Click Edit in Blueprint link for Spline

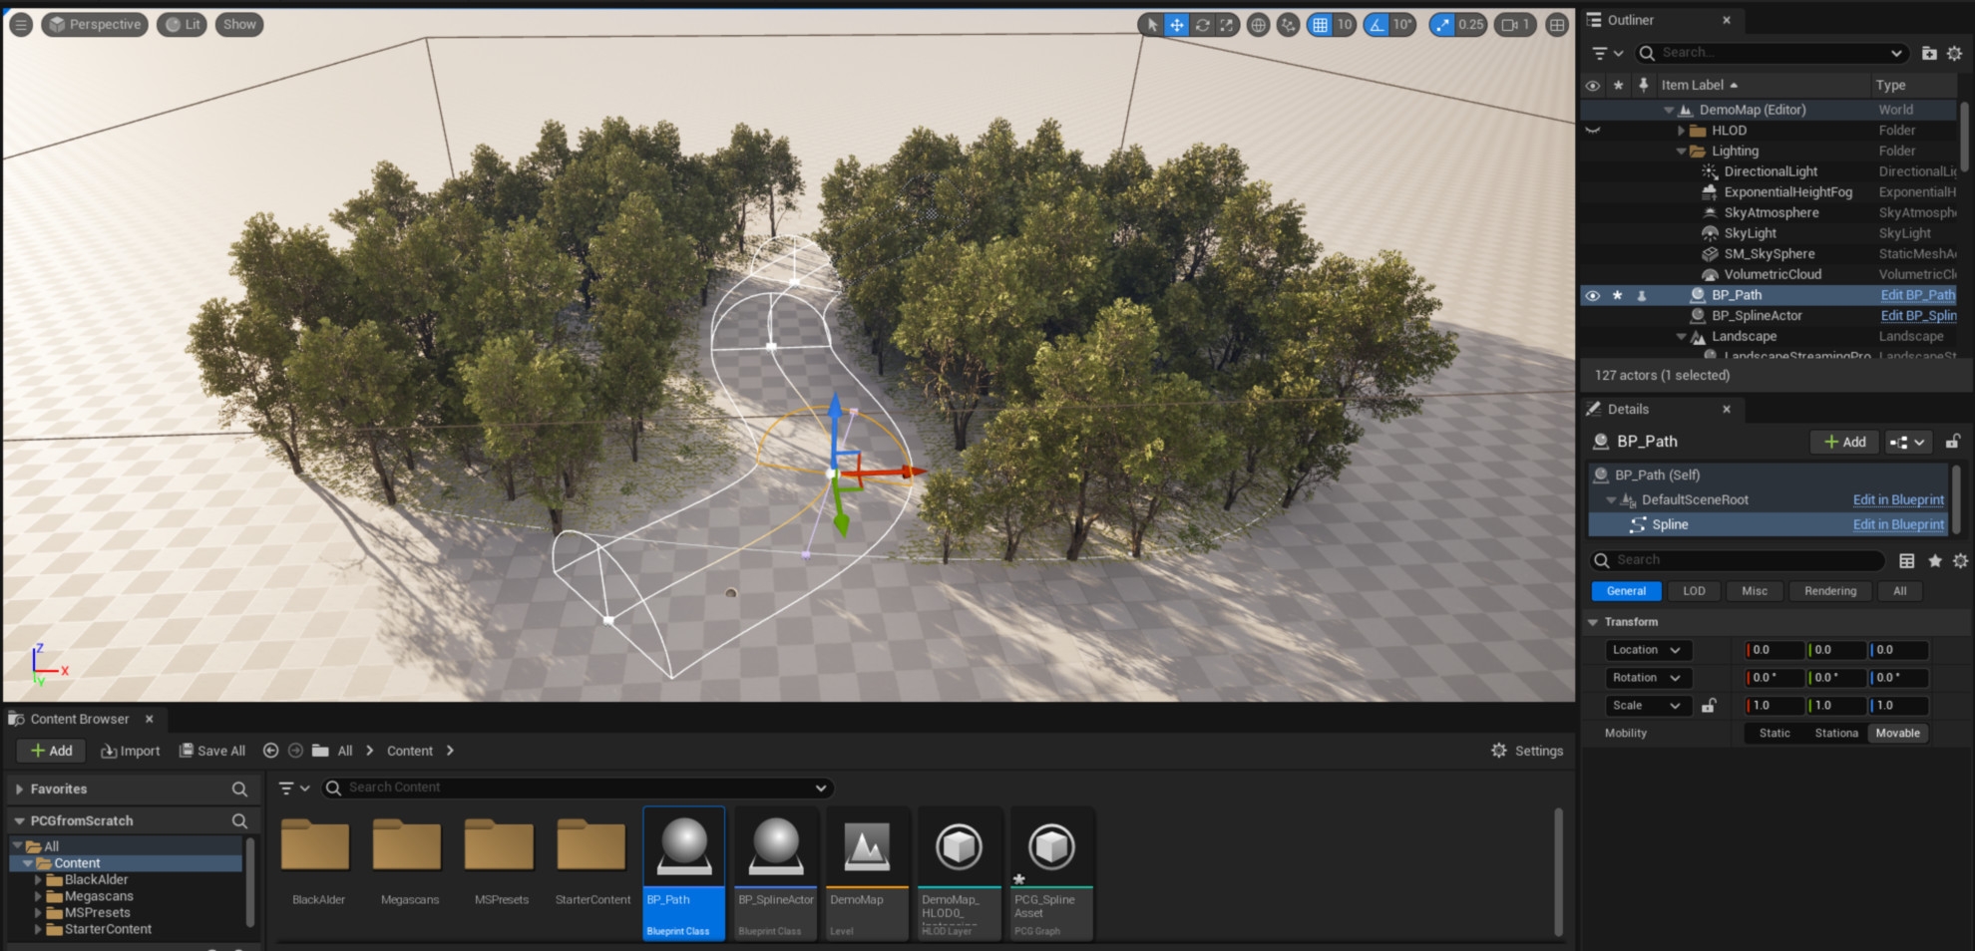click(x=1897, y=524)
